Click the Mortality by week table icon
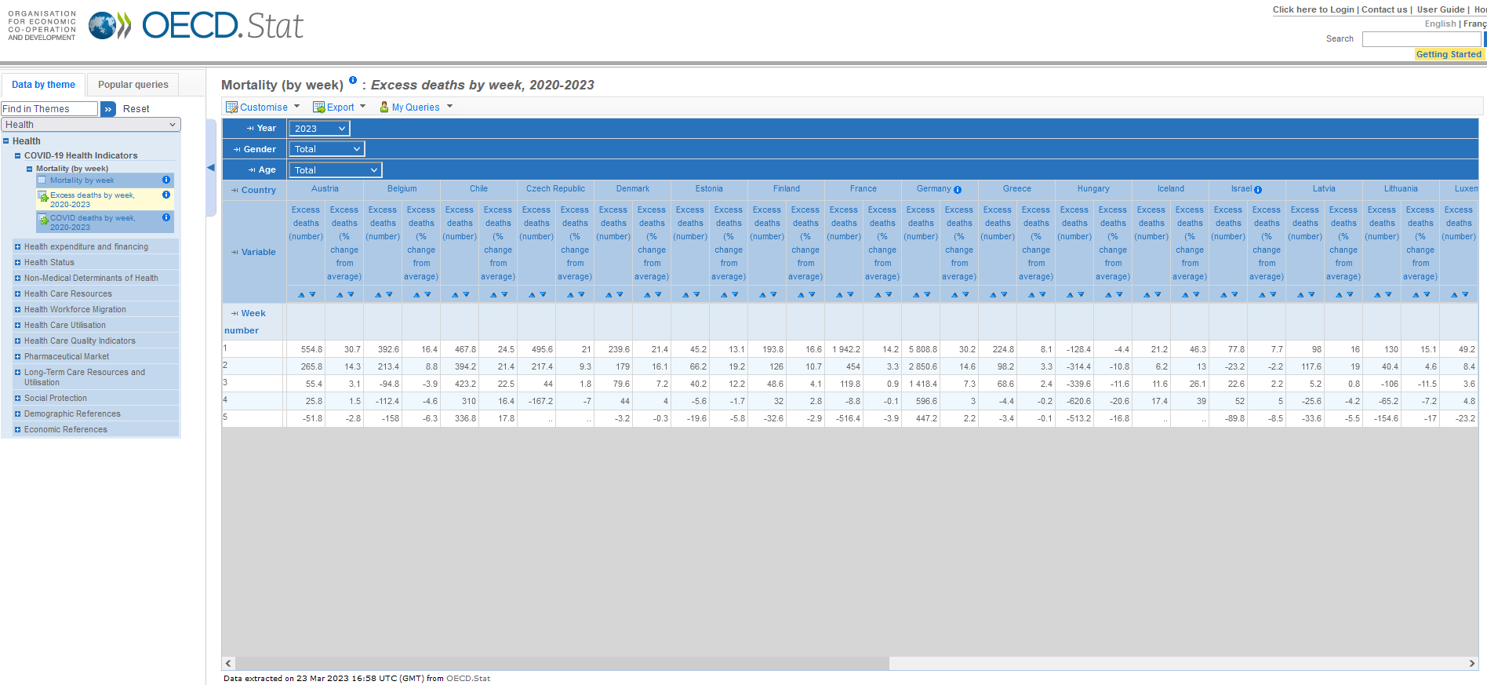 (x=42, y=180)
